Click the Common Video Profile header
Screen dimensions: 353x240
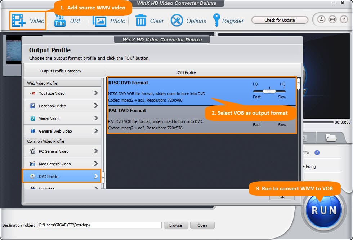pyautogui.click(x=62, y=141)
